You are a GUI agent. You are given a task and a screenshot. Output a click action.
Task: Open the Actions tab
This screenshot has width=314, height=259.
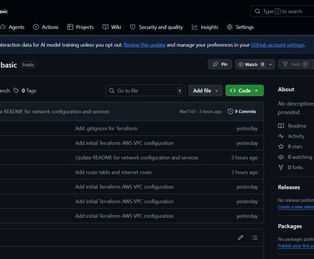(x=46, y=27)
